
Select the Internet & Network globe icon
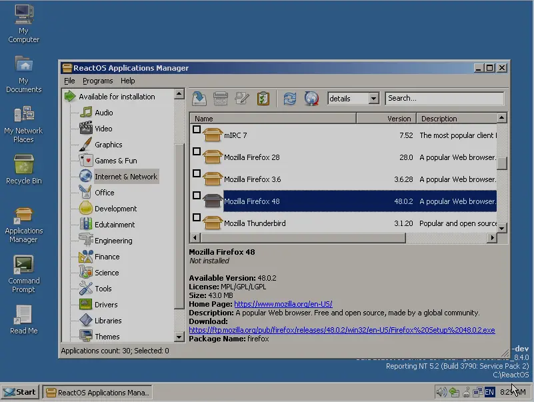(x=86, y=176)
